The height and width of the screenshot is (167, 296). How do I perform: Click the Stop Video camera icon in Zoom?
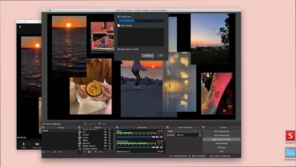37,144
